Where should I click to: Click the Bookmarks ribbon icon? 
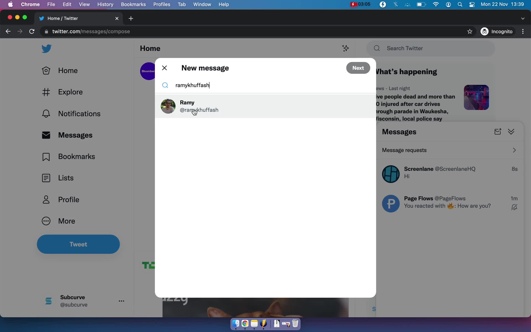point(45,156)
